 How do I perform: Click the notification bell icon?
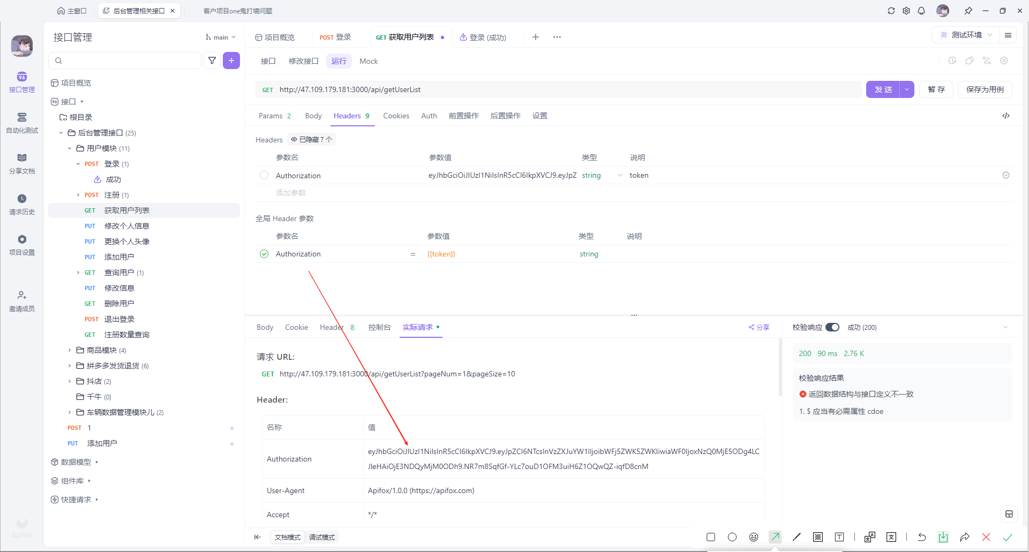[921, 11]
